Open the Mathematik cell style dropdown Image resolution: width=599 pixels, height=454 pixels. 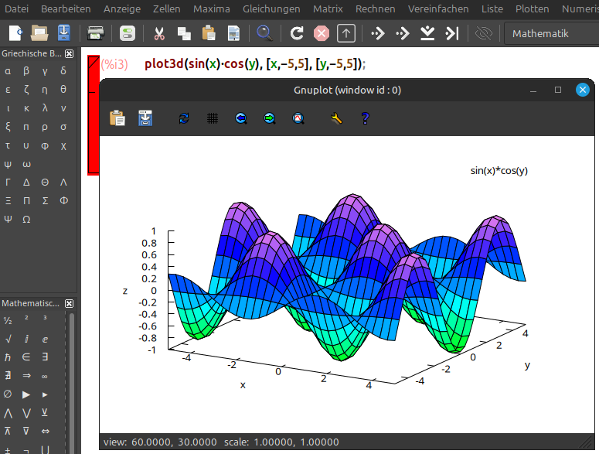tap(550, 33)
